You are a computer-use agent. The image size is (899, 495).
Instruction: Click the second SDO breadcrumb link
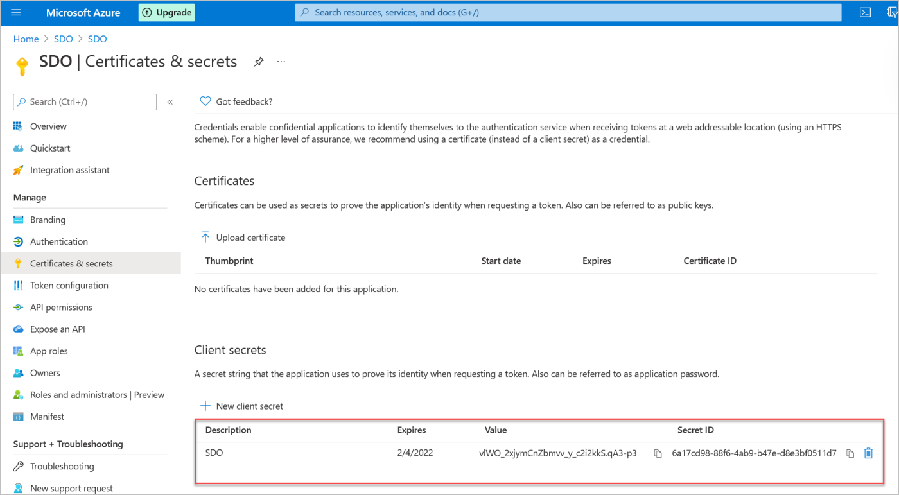pyautogui.click(x=98, y=39)
